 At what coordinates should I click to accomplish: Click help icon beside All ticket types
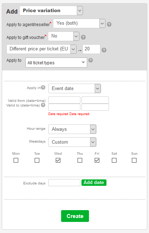(x=91, y=60)
